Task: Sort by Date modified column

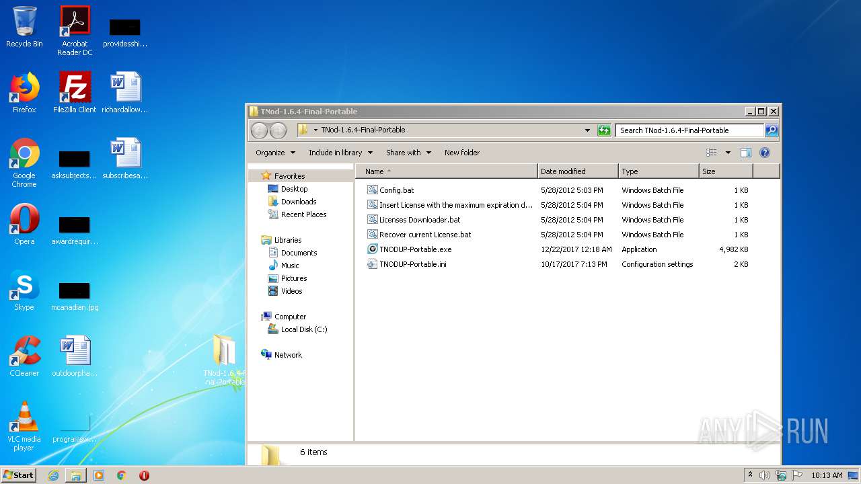Action: 578,171
